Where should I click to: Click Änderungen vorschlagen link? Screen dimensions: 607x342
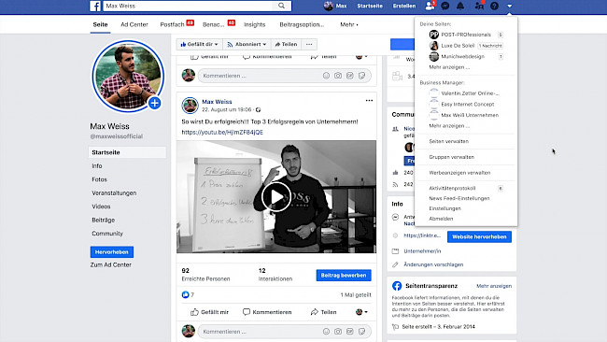[x=433, y=264]
